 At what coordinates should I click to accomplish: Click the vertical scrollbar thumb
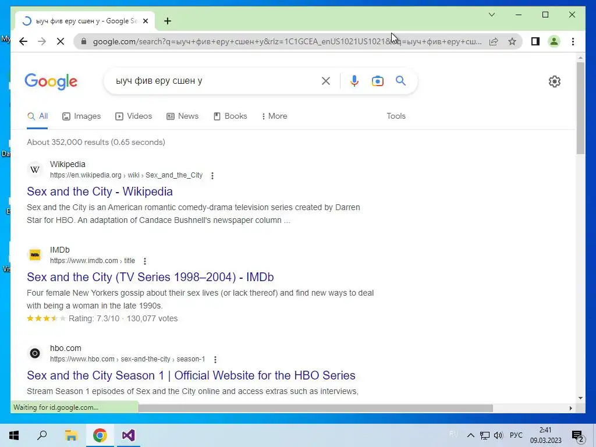[x=580, y=108]
